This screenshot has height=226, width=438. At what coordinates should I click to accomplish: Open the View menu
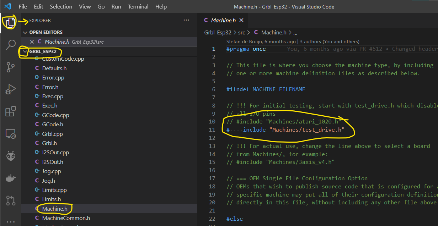pyautogui.click(x=85, y=7)
